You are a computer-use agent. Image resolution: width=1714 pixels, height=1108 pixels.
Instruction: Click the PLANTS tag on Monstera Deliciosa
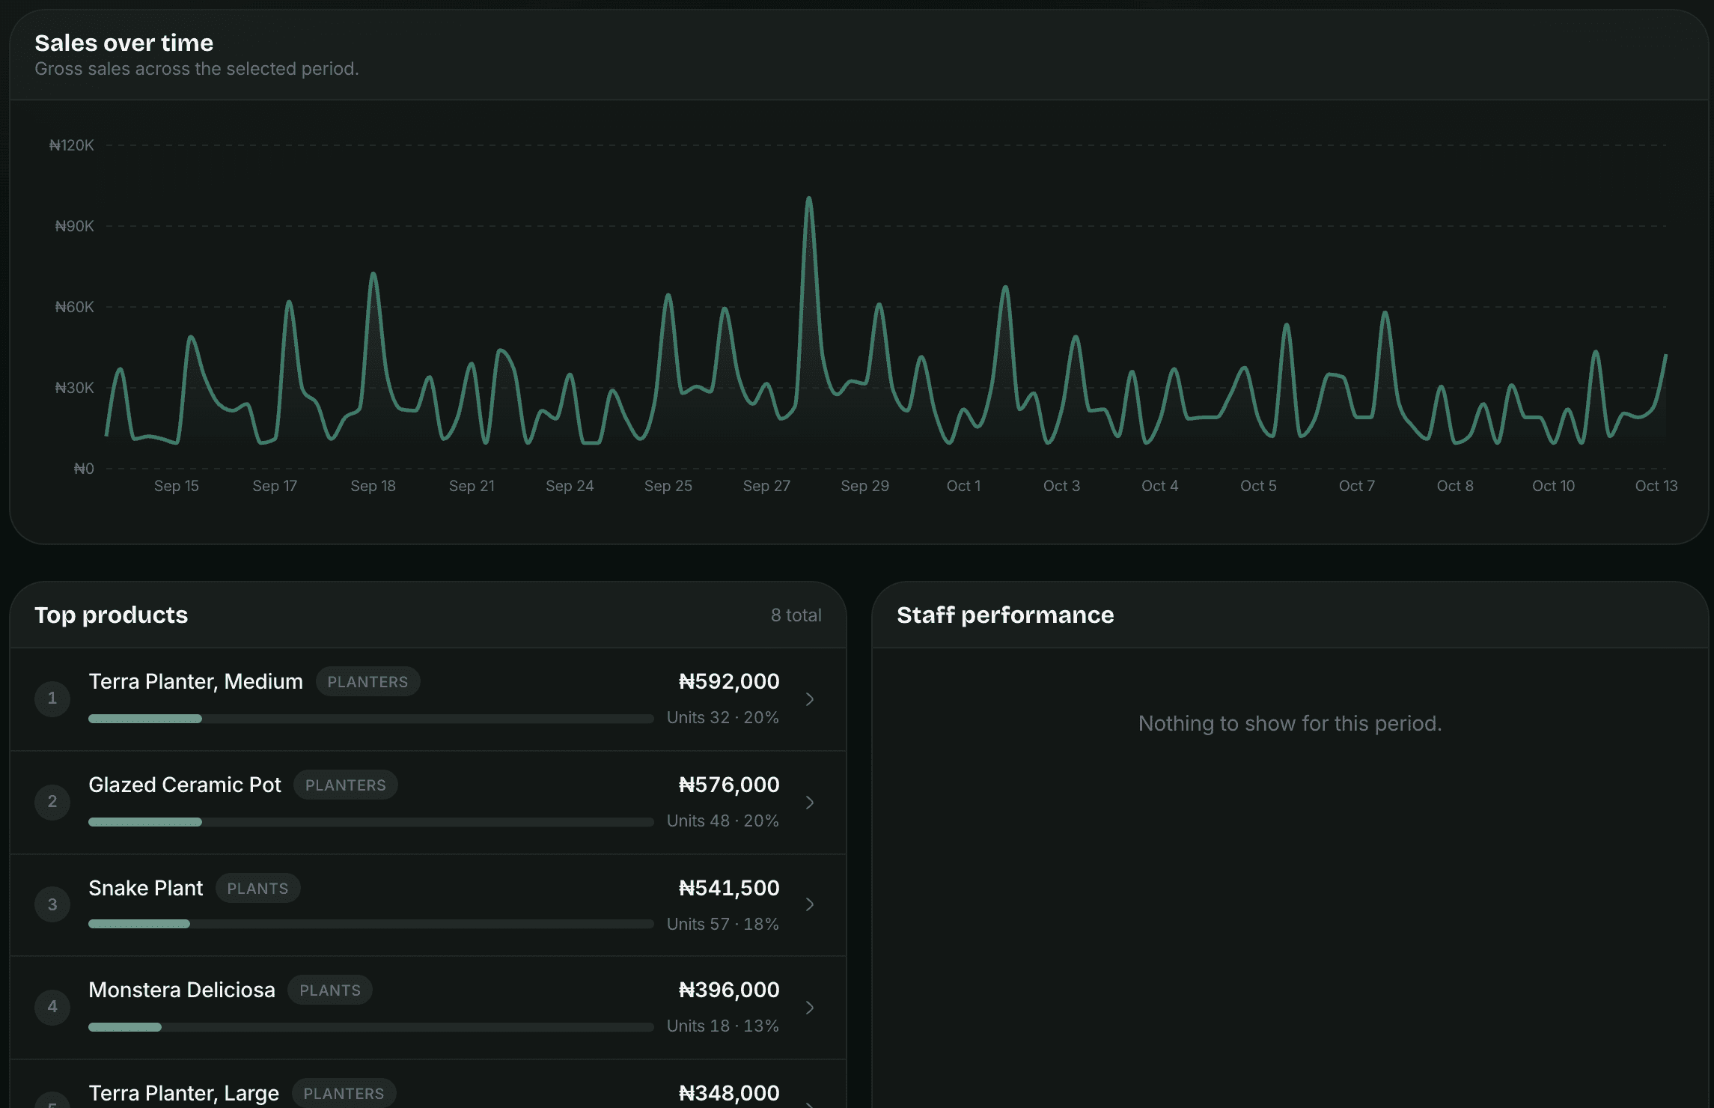pyautogui.click(x=330, y=990)
